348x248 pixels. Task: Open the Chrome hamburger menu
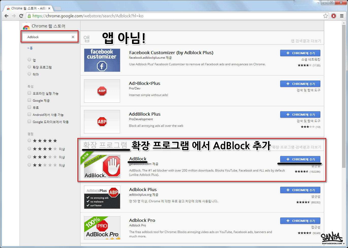341,16
